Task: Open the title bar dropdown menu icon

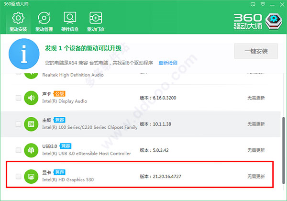Action: (x=263, y=4)
